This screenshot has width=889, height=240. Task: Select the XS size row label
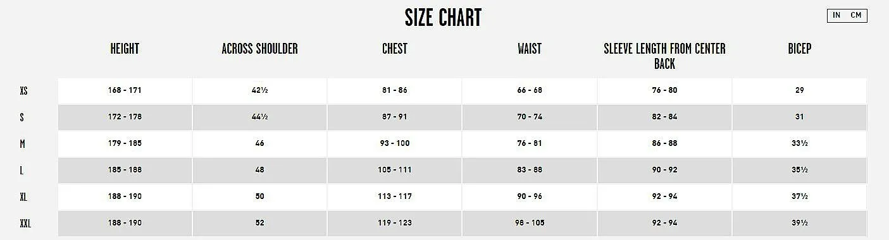coord(24,91)
